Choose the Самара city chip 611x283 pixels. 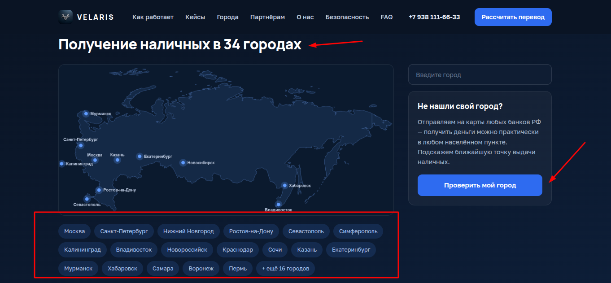(x=163, y=269)
